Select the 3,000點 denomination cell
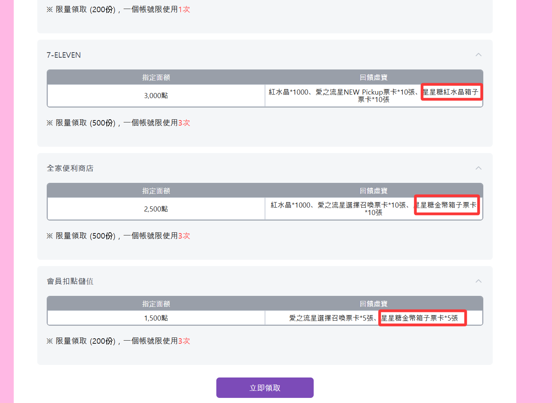 tap(156, 96)
